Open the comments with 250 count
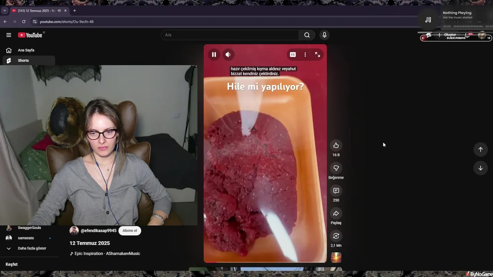This screenshot has width=493, height=277. click(336, 190)
